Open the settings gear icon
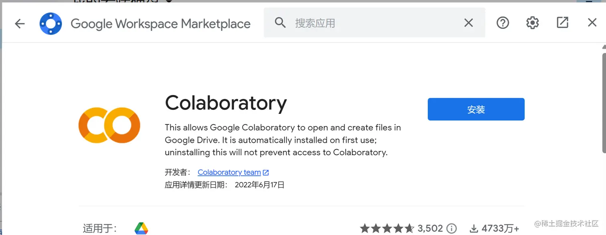 click(532, 23)
